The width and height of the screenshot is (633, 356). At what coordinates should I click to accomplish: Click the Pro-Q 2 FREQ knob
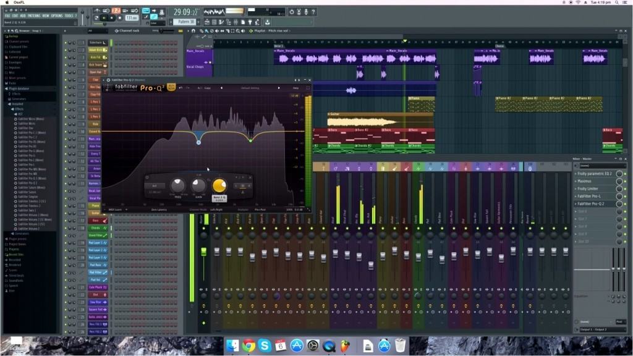(x=178, y=185)
